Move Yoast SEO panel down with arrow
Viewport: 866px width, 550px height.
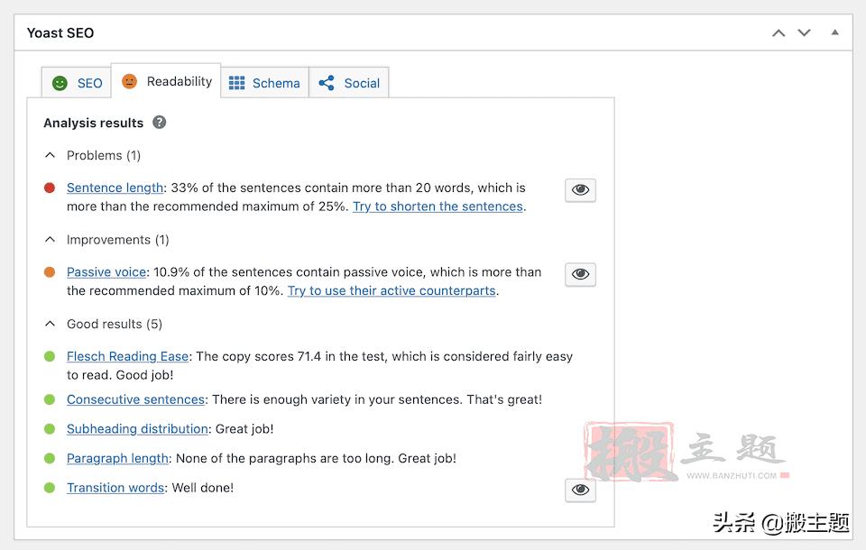tap(804, 33)
